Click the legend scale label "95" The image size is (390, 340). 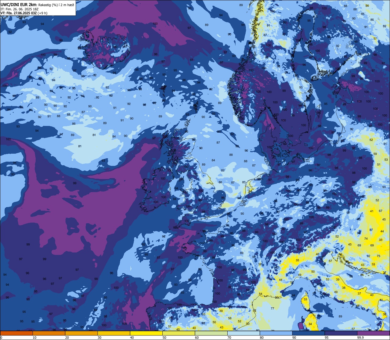(x=327, y=338)
